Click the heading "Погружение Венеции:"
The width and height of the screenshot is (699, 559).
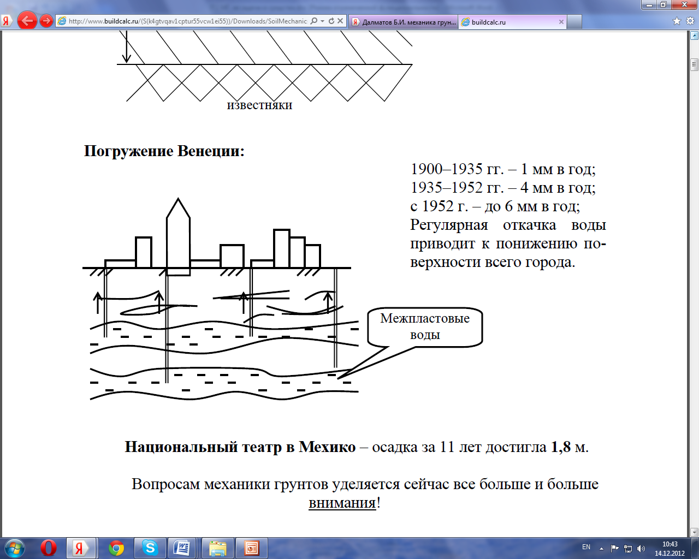(x=164, y=151)
